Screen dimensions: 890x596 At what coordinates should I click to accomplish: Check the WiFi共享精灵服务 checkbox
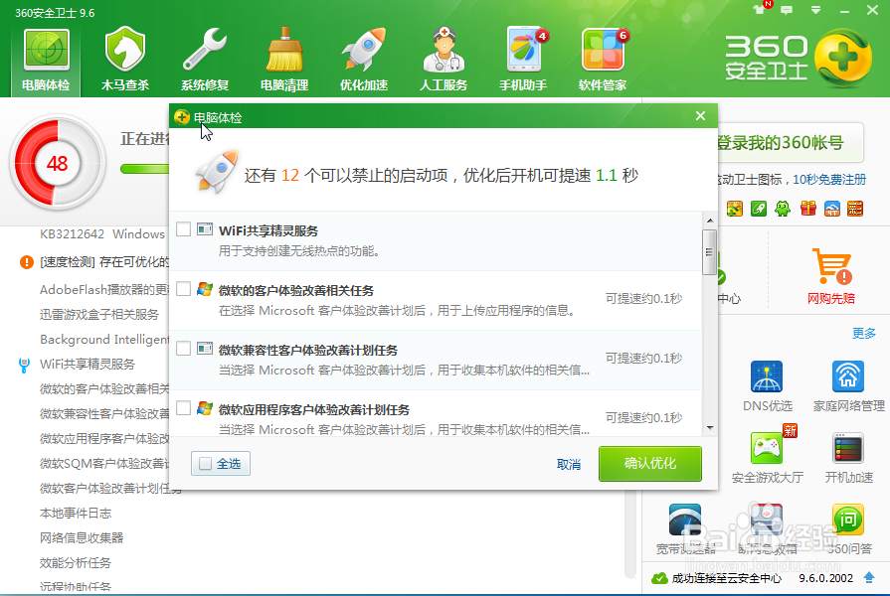click(183, 229)
